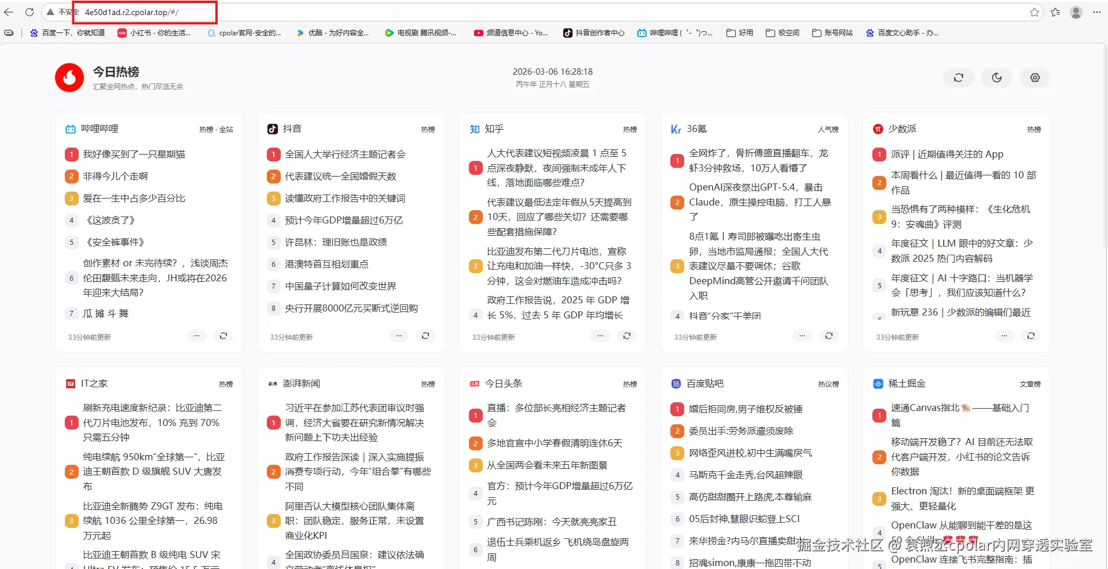Screen dimensions: 1108x569
Task: Click the 知乎 card logo icon
Action: point(475,129)
